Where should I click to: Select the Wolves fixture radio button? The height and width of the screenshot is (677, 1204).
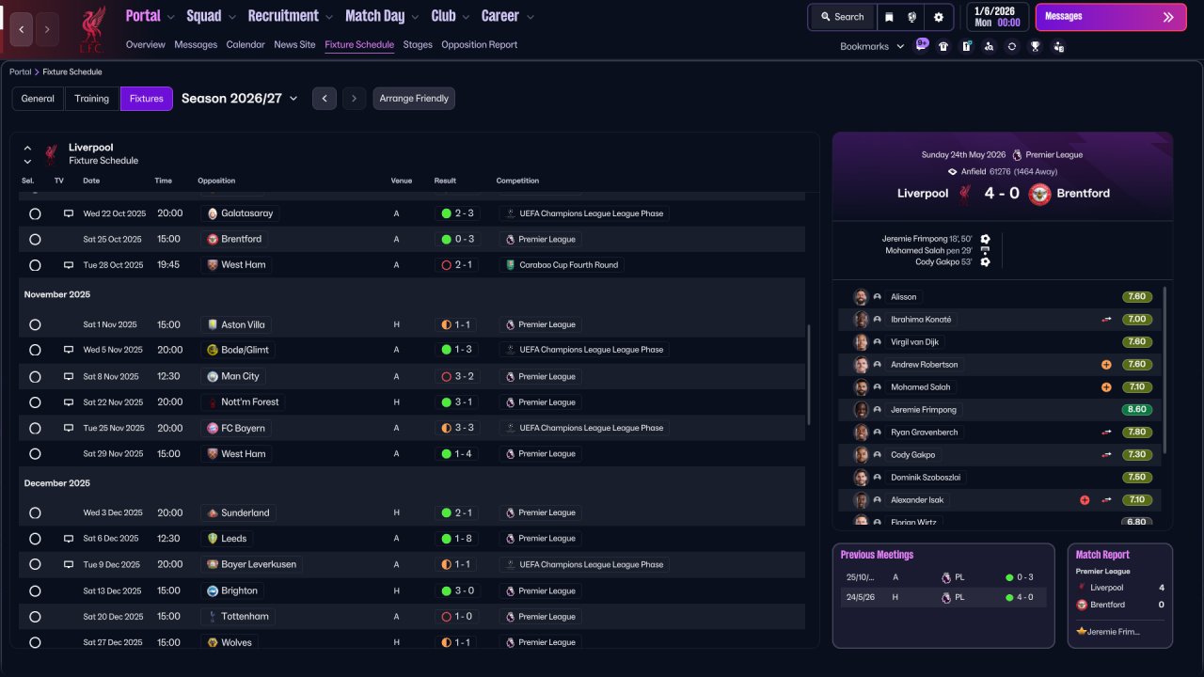point(35,643)
